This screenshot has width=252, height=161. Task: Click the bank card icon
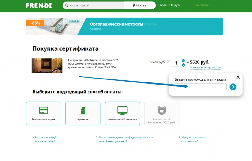tap(43, 110)
